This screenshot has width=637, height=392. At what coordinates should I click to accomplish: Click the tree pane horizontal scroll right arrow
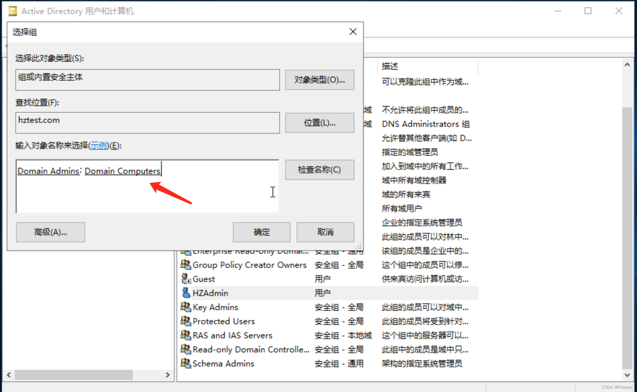[167, 375]
